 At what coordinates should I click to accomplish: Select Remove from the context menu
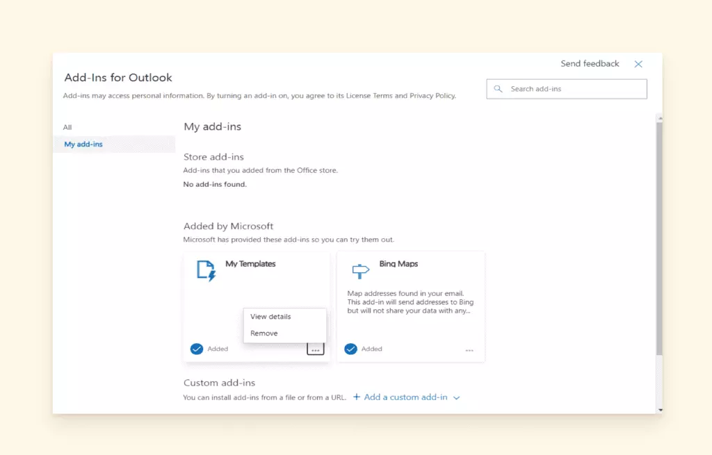(264, 333)
